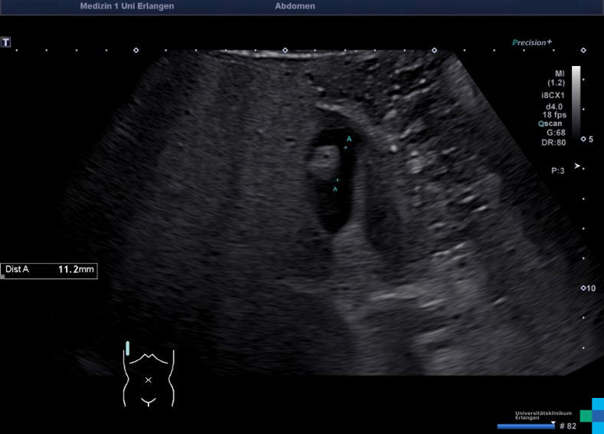The height and width of the screenshot is (434, 604).
Task: Click the i8CX1 transducer label
Action: [553, 96]
